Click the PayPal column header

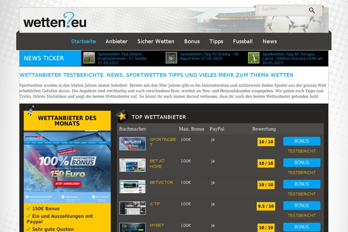click(217, 129)
